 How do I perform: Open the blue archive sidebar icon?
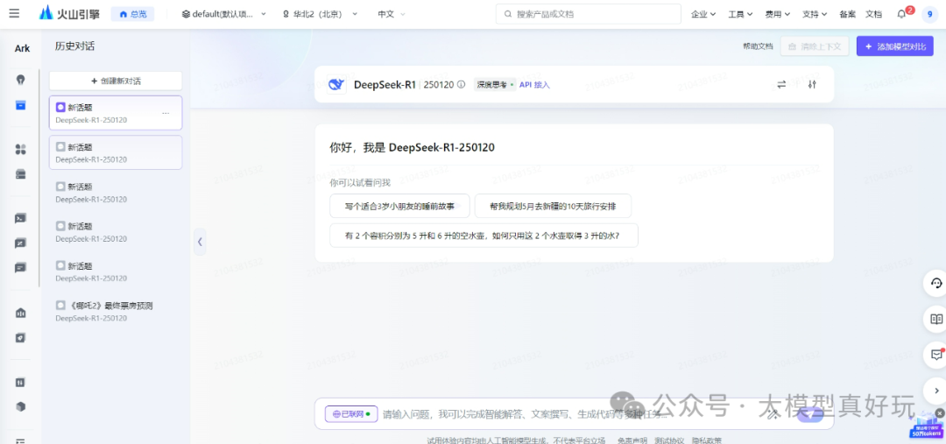tap(20, 106)
